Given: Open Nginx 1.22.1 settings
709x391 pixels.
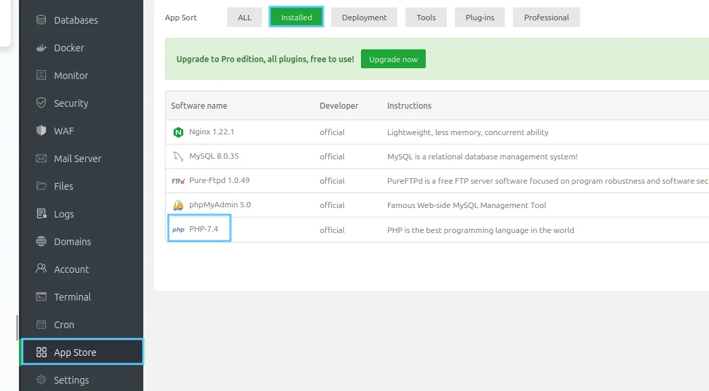Looking at the screenshot, I should pyautogui.click(x=212, y=132).
